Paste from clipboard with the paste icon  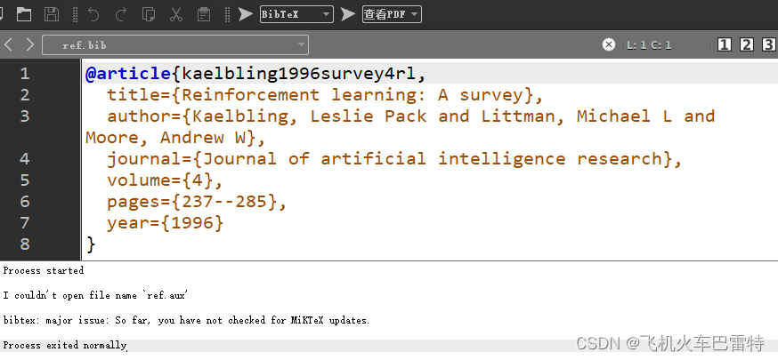coord(204,13)
